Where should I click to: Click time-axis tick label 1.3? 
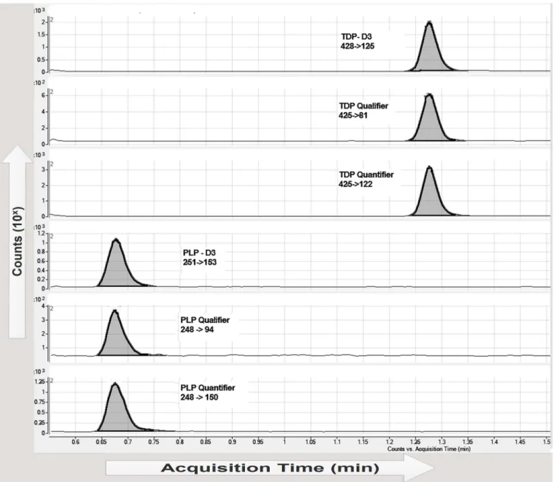tap(441, 441)
